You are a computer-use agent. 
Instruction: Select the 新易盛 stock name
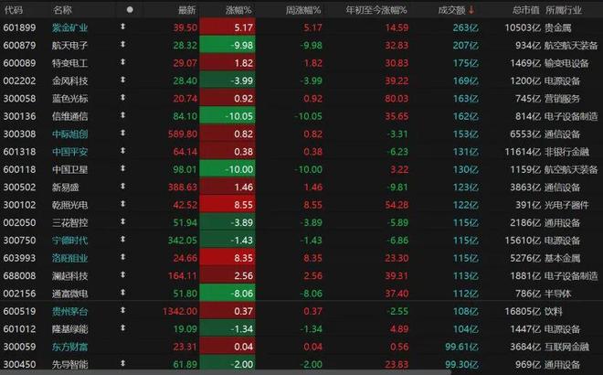click(x=66, y=187)
